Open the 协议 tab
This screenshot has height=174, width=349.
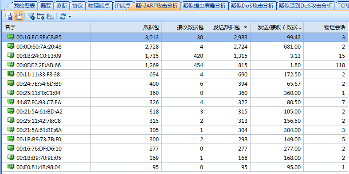(x=78, y=6)
